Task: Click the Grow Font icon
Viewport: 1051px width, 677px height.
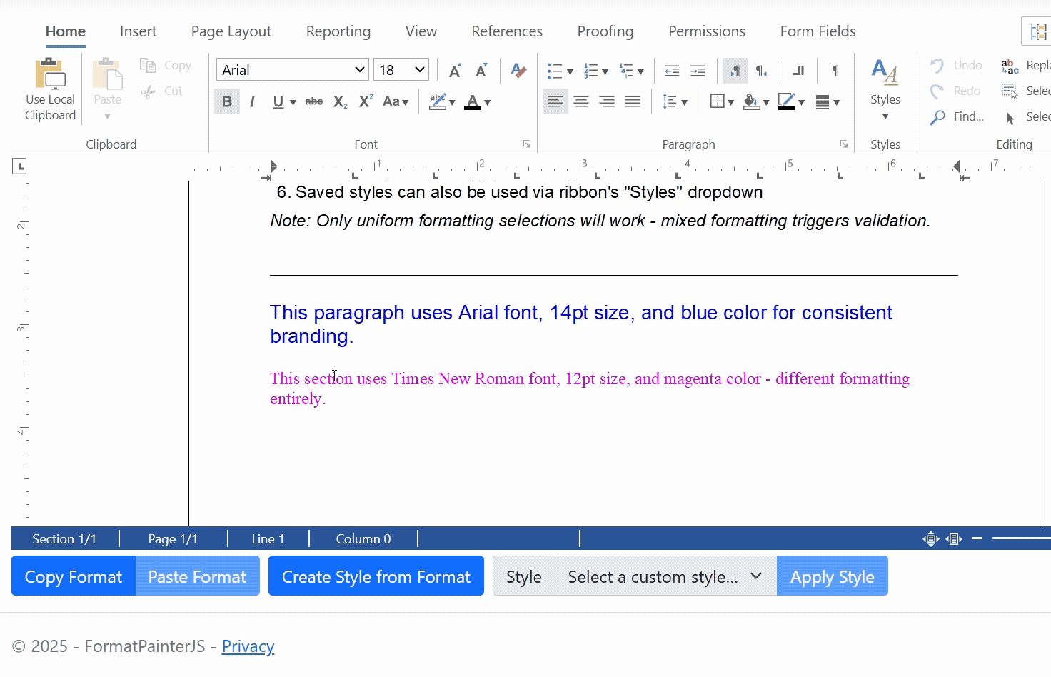Action: click(x=455, y=71)
